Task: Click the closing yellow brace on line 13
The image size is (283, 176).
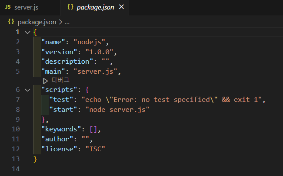Action: pos(35,159)
